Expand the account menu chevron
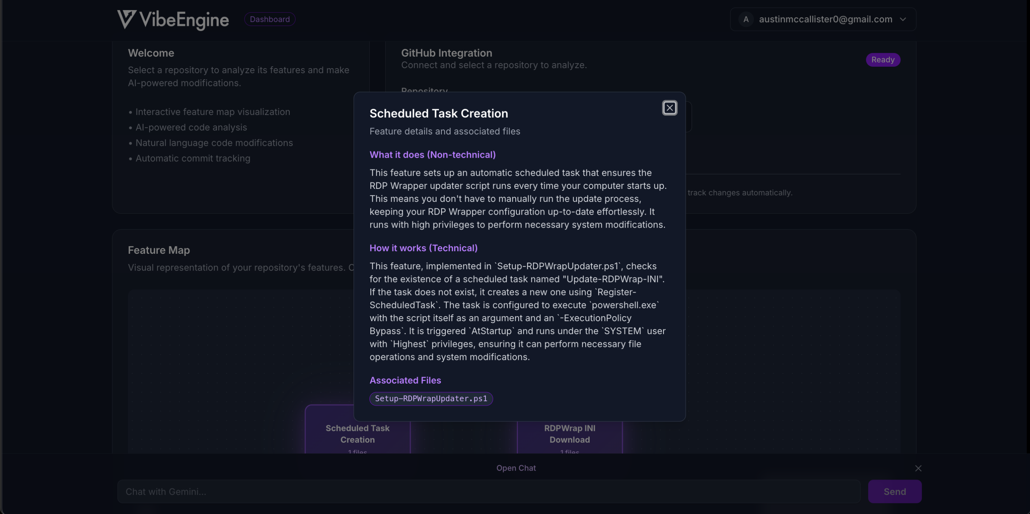1030x514 pixels. (903, 19)
